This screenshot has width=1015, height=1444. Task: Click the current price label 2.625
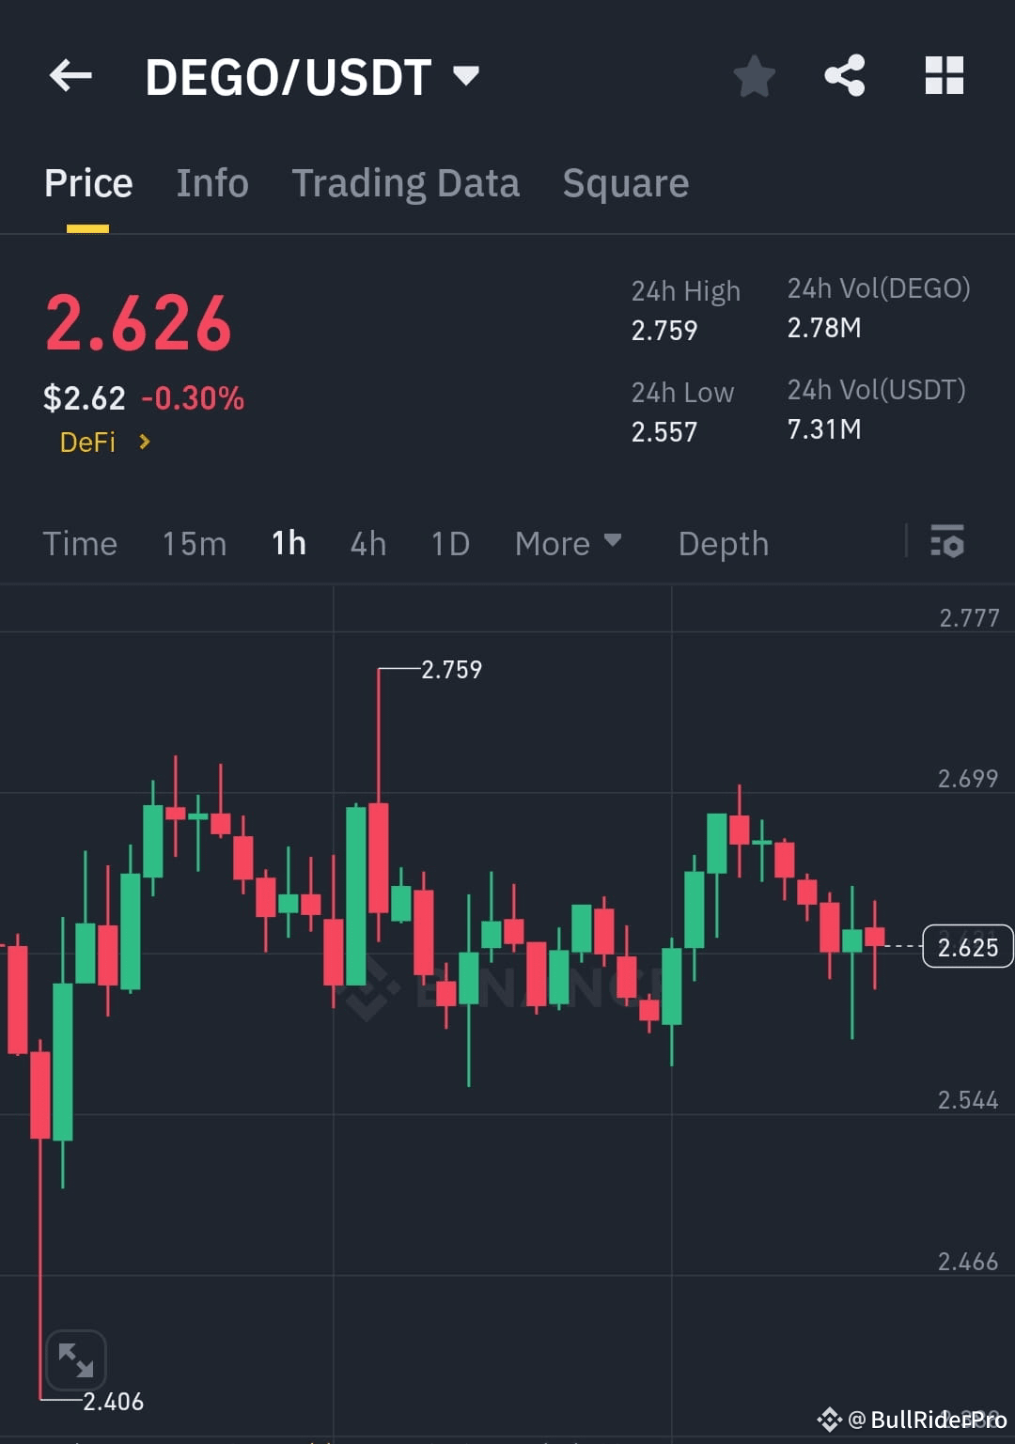(x=968, y=947)
